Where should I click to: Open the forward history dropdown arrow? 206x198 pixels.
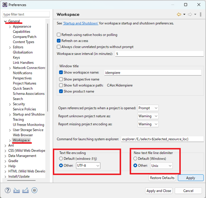tap(195, 14)
